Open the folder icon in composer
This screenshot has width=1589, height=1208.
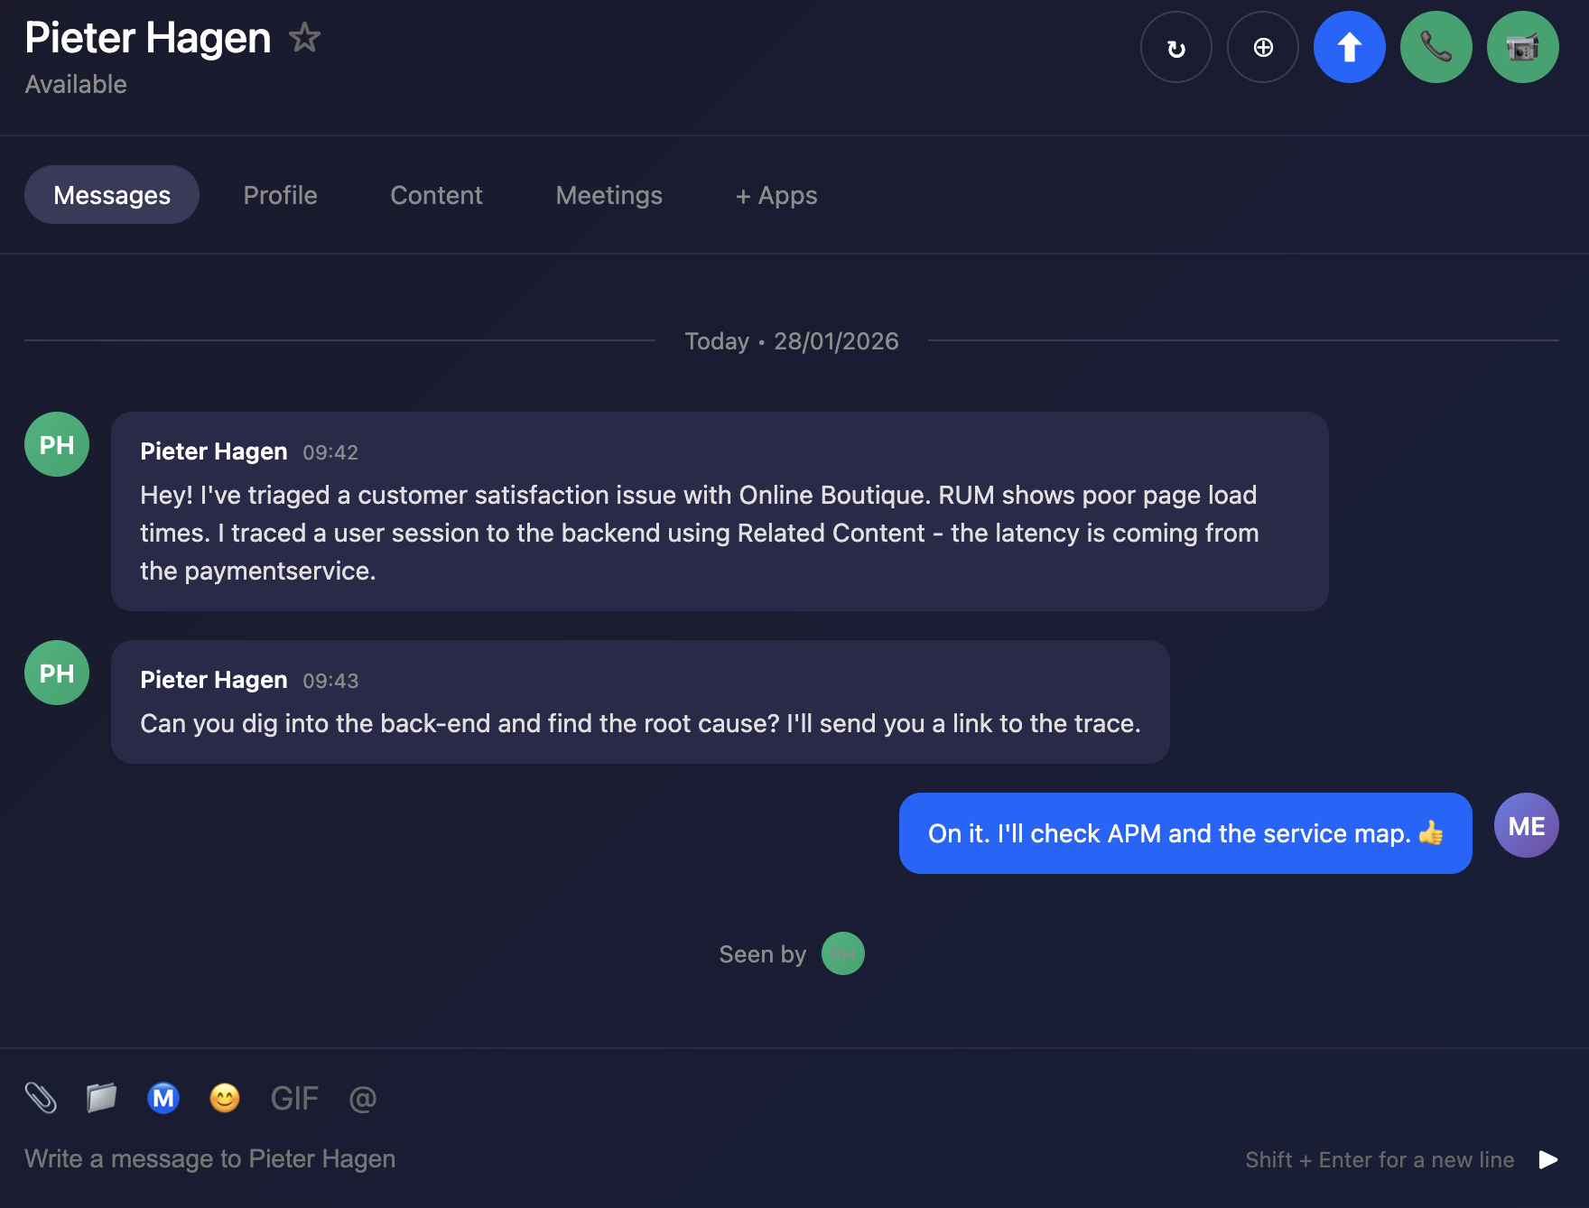coord(101,1098)
